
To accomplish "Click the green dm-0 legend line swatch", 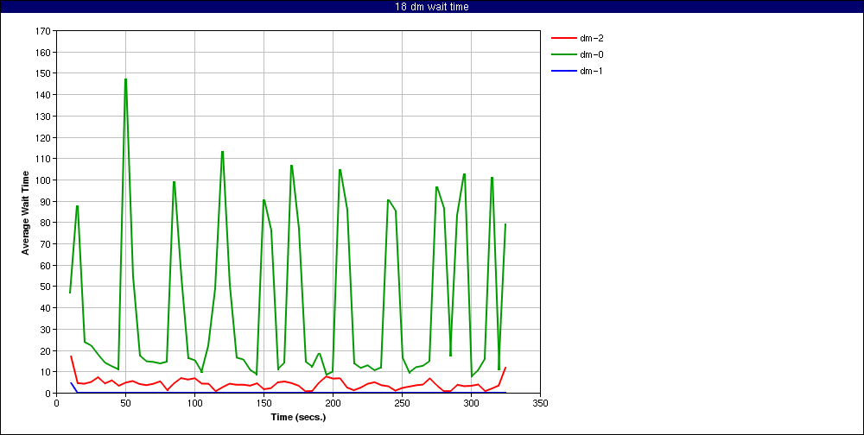I will tap(563, 54).
